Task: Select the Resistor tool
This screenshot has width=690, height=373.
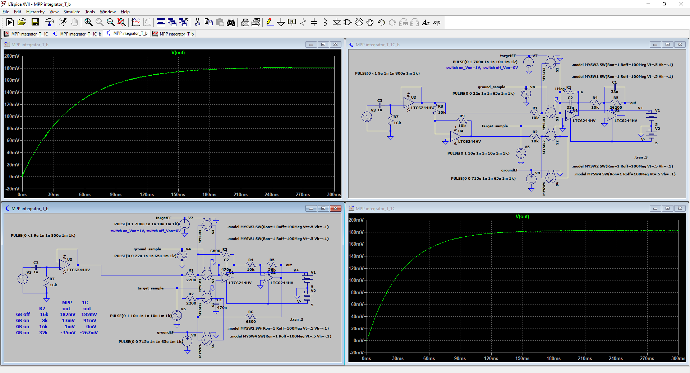Action: click(303, 23)
